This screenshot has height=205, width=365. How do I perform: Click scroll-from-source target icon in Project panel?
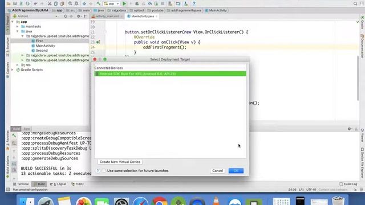coord(66,17)
